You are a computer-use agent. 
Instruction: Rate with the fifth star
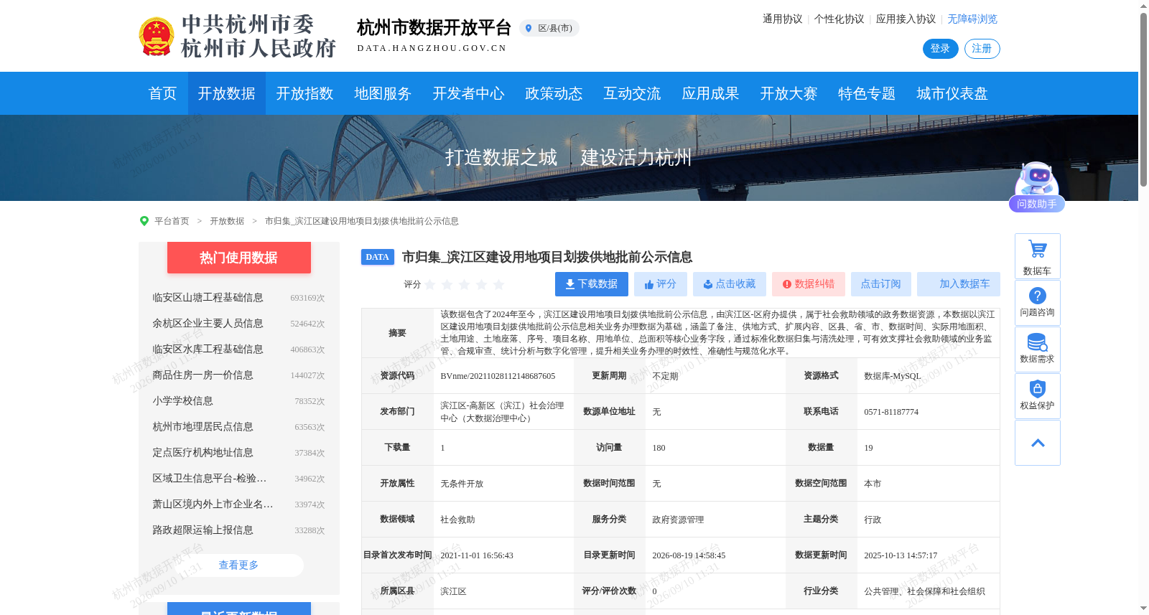pyautogui.click(x=498, y=285)
